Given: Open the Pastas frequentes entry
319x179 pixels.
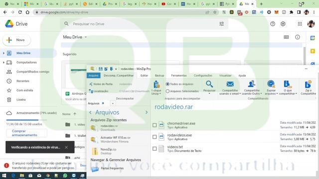Looking at the screenshot, I should pyautogui.click(x=112, y=169).
